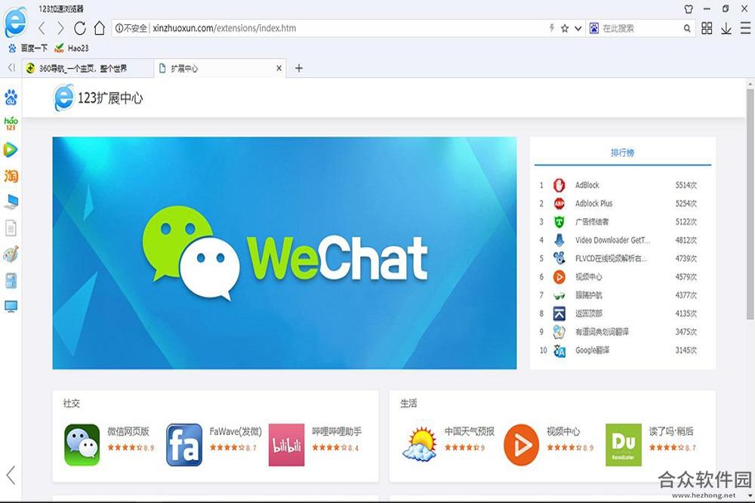Image resolution: width=755 pixels, height=503 pixels.
Task: Open a new tab with the plus button
Action: pyautogui.click(x=298, y=68)
